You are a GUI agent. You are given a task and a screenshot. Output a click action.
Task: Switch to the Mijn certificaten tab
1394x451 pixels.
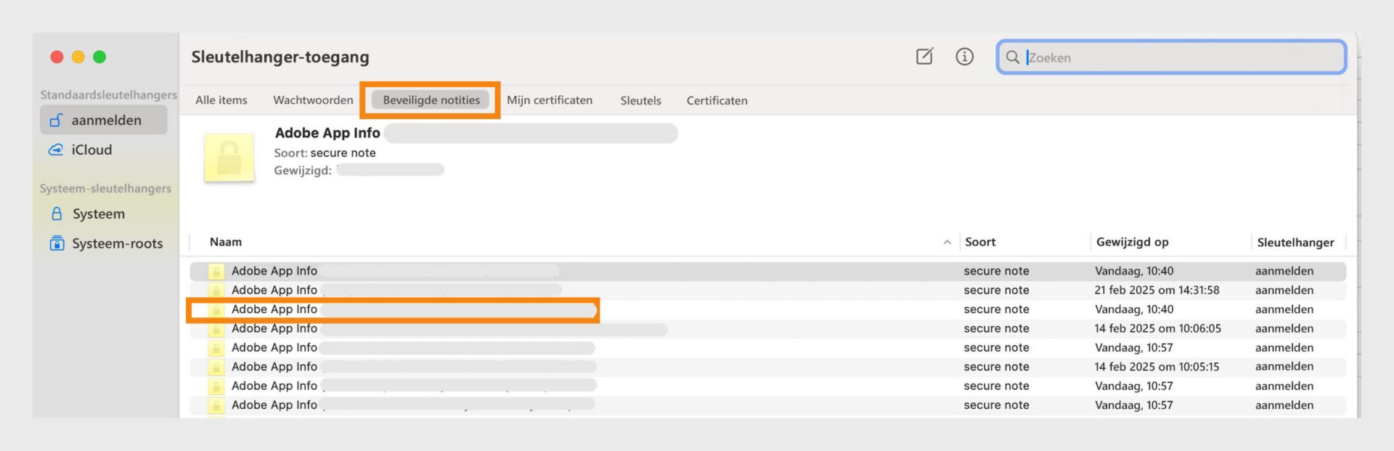click(550, 100)
